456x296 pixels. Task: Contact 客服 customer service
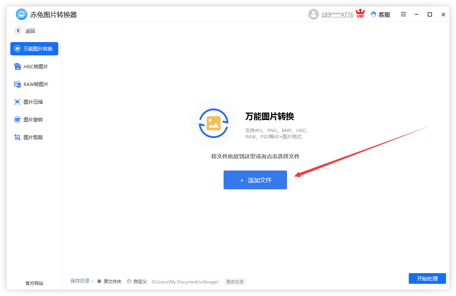click(381, 15)
